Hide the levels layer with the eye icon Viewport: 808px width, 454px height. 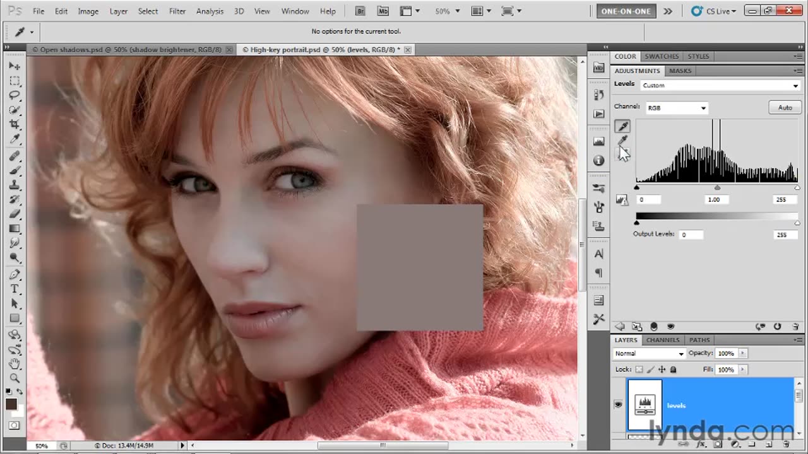[x=618, y=405]
